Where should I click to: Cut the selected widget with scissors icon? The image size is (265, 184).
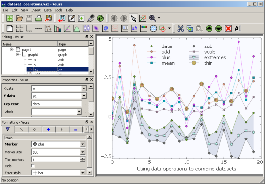[x=180, y=29]
